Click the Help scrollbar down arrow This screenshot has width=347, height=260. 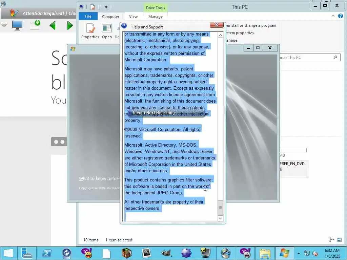point(220,218)
